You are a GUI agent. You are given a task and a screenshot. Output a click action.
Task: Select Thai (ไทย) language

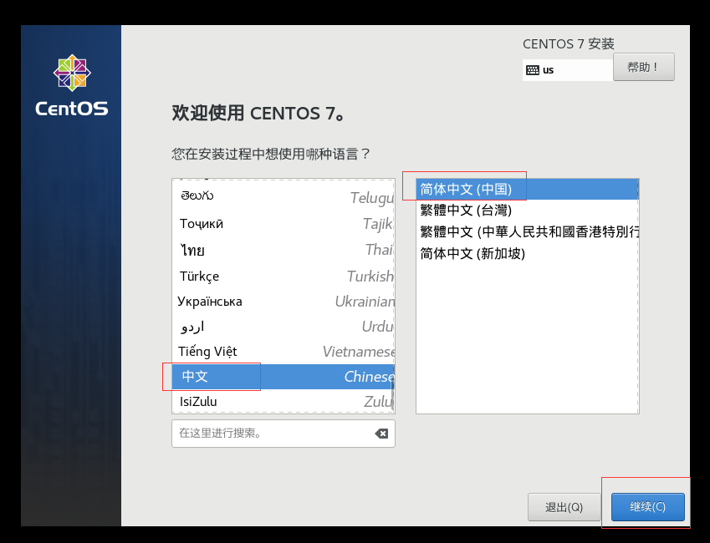[x=283, y=250]
